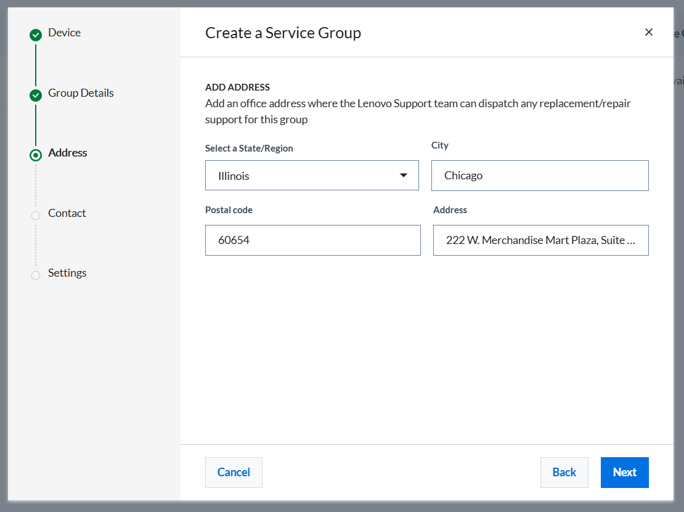Focus the Postal code field with 60654

click(x=313, y=240)
